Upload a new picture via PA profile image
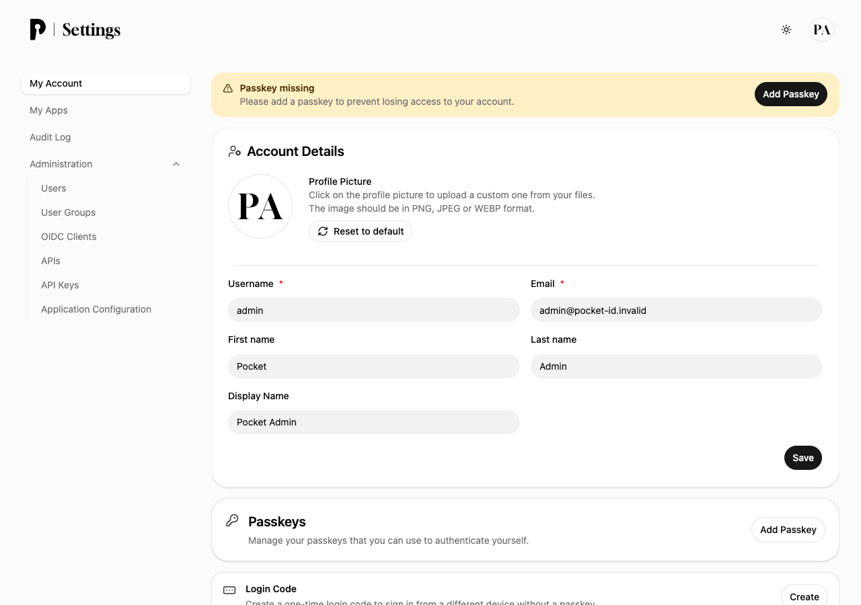861x605 pixels. click(260, 206)
